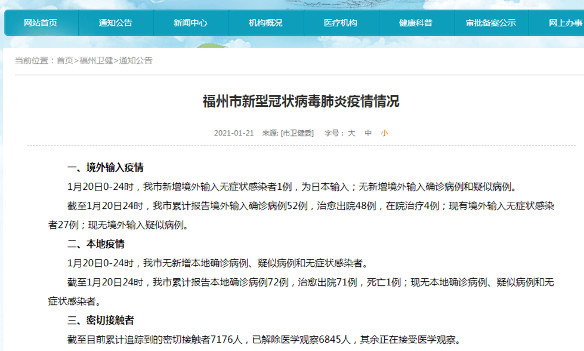
Task: Click the article title 福州市新型冠状病毒肺炎疫情情况
Action: tap(301, 101)
